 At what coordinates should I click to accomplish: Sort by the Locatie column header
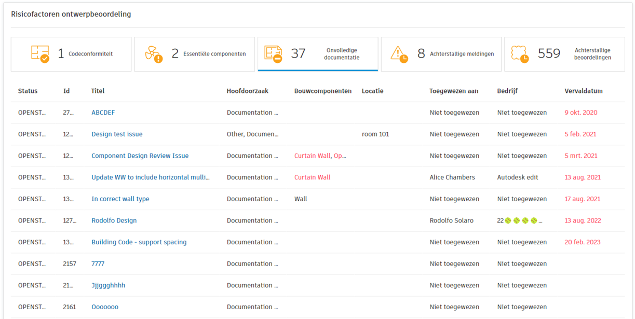click(373, 91)
